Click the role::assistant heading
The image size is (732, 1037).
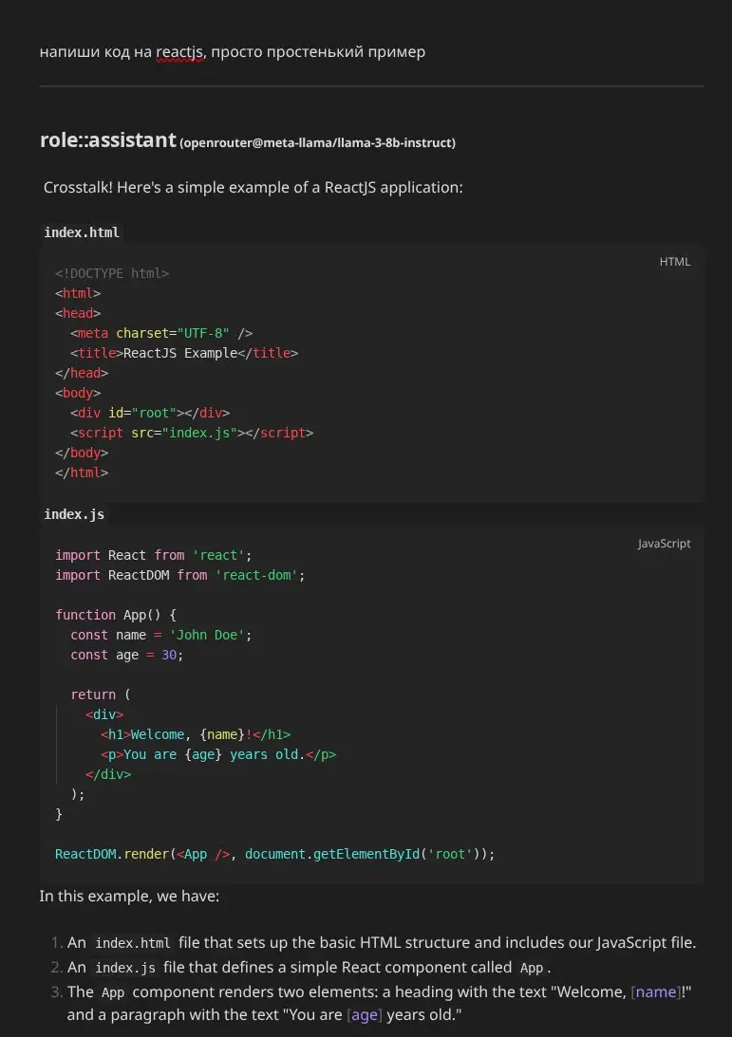point(107,140)
